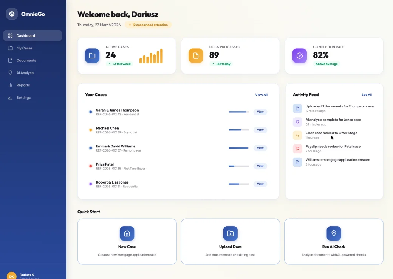Select the Run AI Check icon
Viewport: 393px width, 279px height.
point(334,233)
